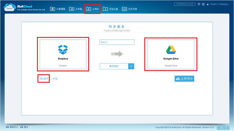Open the shopping cart icon
This screenshot has height=131, width=234.
click(x=199, y=4)
